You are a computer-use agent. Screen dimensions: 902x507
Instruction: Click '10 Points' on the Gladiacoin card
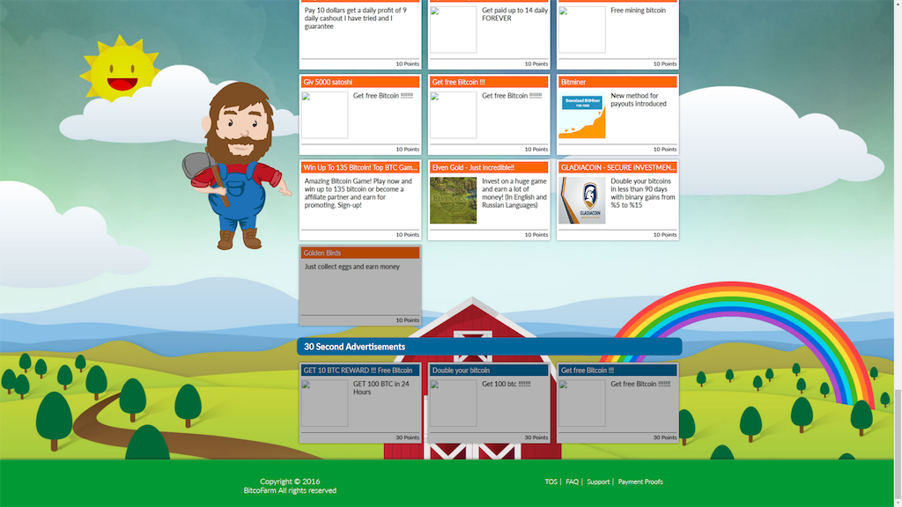coord(665,234)
